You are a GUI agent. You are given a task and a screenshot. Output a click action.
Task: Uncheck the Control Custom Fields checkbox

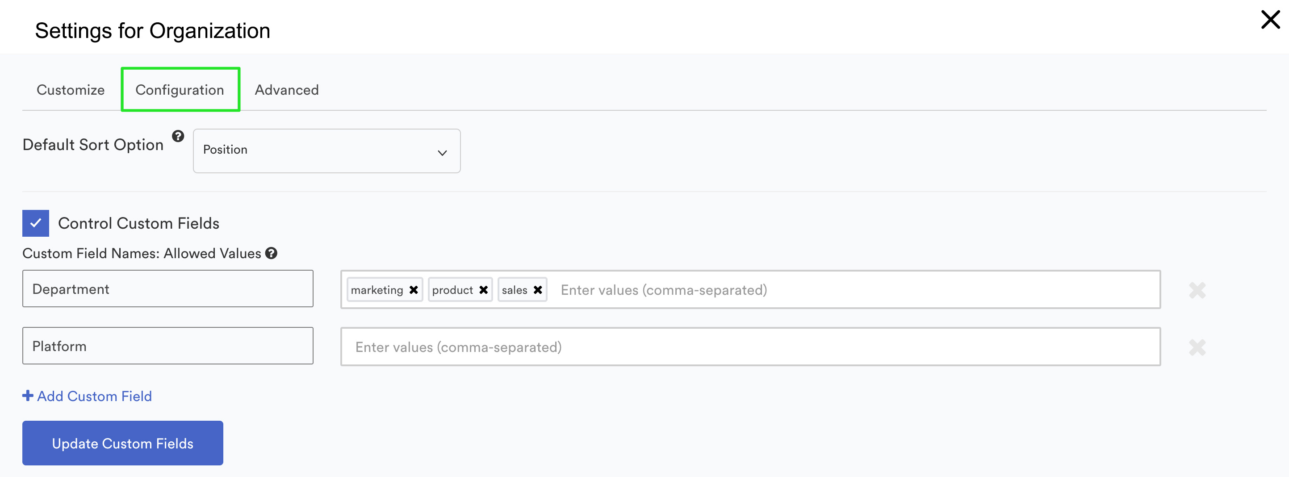coord(36,223)
